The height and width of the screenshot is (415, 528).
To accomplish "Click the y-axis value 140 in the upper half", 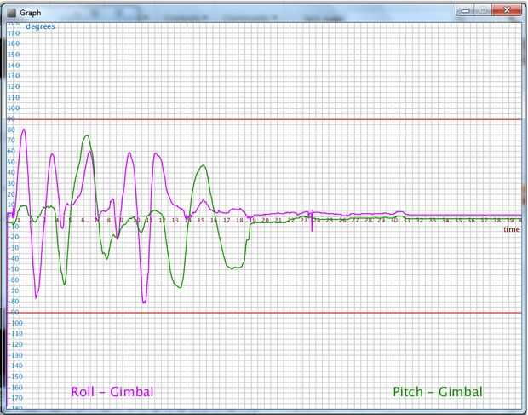I will pos(14,66).
